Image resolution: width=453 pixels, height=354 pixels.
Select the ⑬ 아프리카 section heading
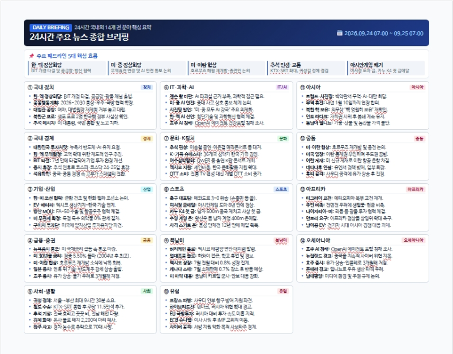[313, 189]
